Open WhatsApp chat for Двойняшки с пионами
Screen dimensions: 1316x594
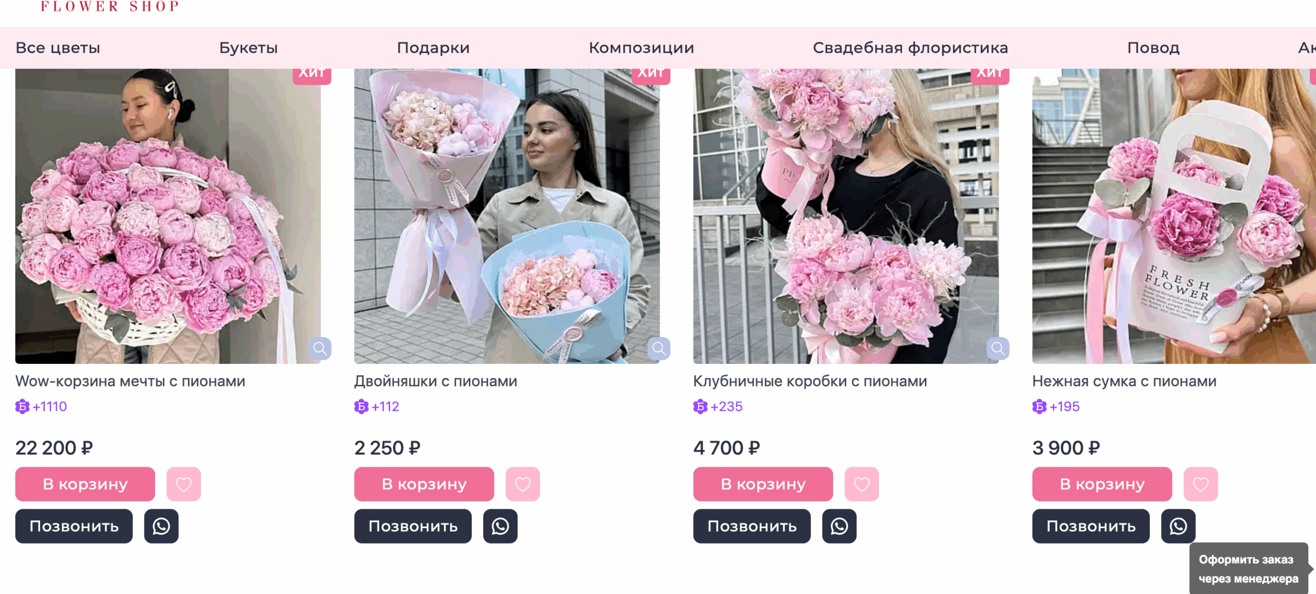pos(500,526)
